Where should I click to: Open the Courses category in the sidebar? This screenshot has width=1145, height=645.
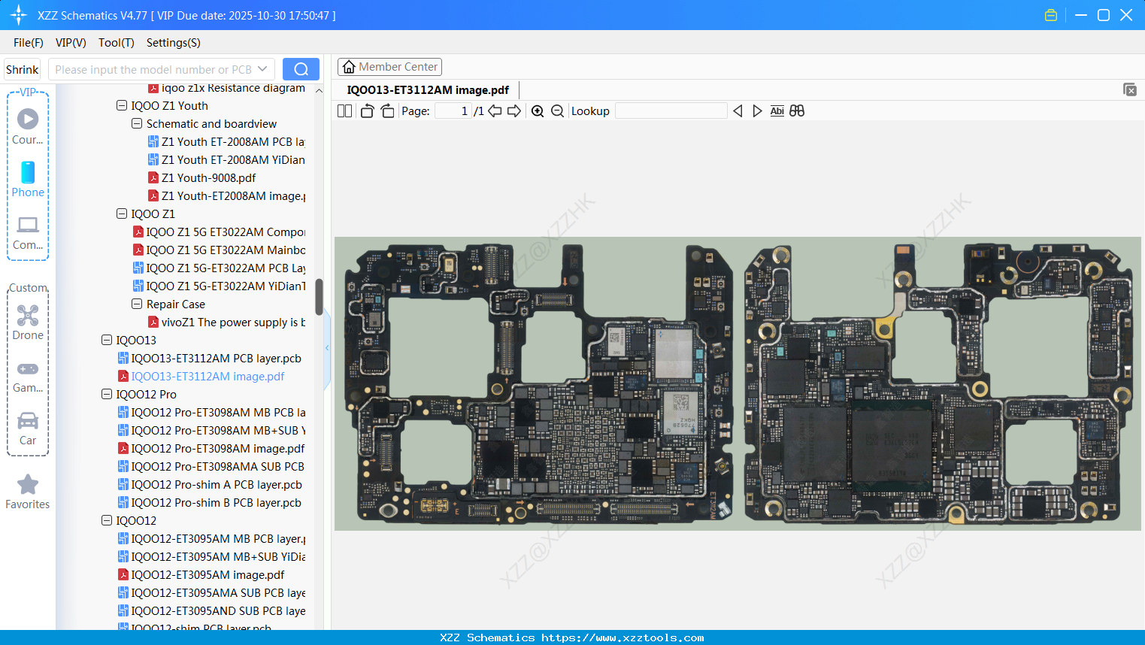(x=28, y=126)
